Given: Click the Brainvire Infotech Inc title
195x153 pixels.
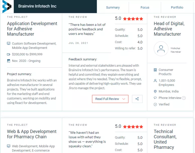Looking at the screenshot, I should point(37,6).
